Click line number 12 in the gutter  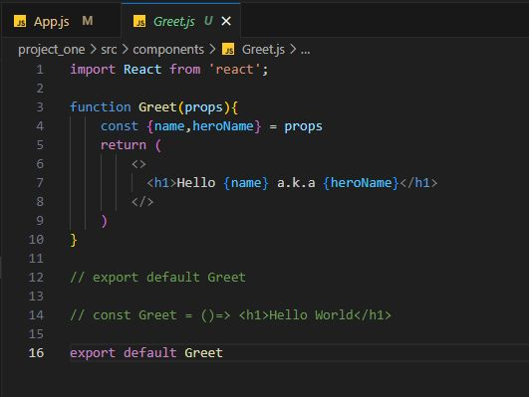36,278
